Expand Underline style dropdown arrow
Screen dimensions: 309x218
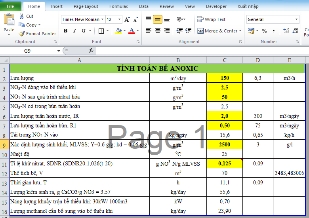90,31
